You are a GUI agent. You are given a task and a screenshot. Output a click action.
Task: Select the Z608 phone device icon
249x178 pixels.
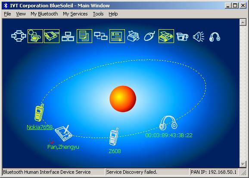tap(114, 137)
